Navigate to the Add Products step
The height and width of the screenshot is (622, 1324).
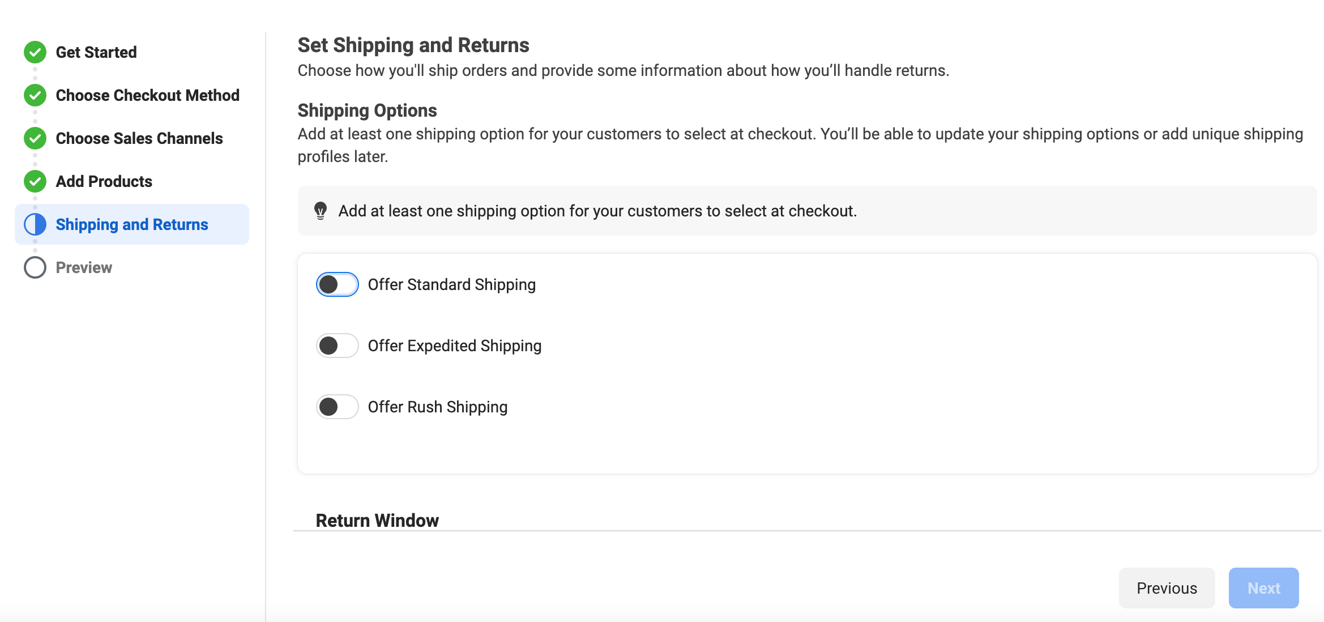pyautogui.click(x=104, y=181)
